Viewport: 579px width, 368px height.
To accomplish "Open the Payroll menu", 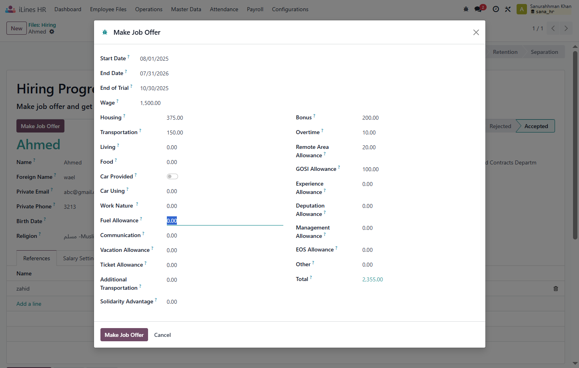I will tap(255, 9).
